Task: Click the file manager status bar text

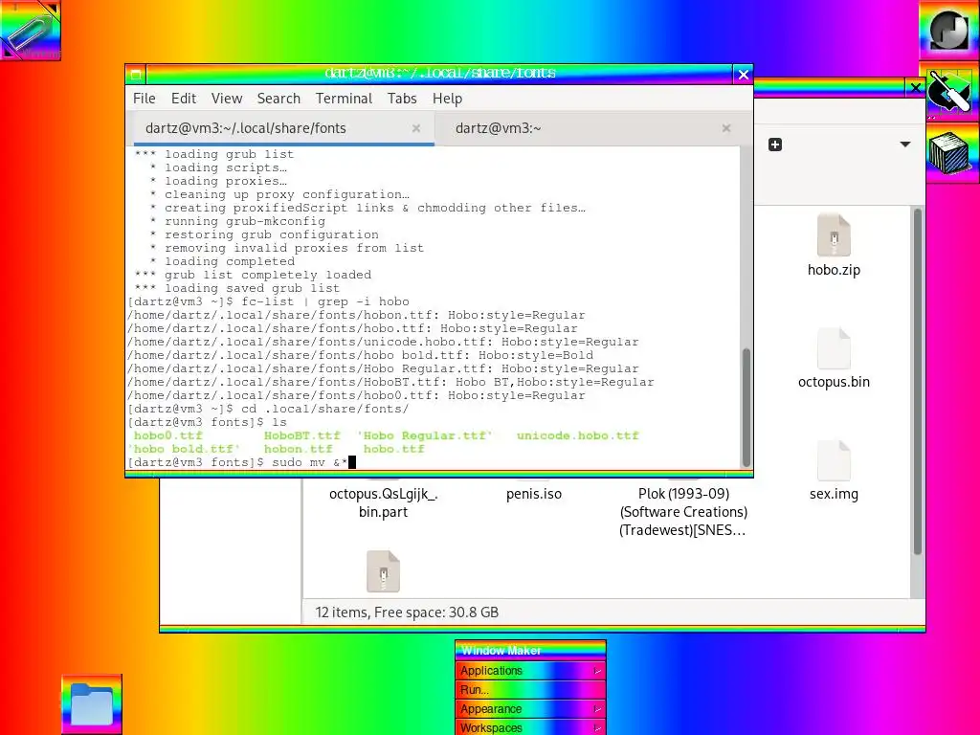Action: pyautogui.click(x=406, y=612)
